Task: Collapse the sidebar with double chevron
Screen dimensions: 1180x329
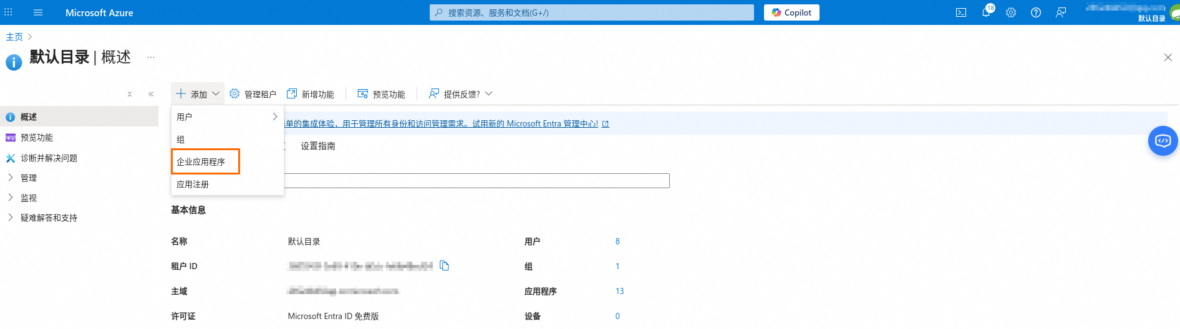Action: point(151,94)
